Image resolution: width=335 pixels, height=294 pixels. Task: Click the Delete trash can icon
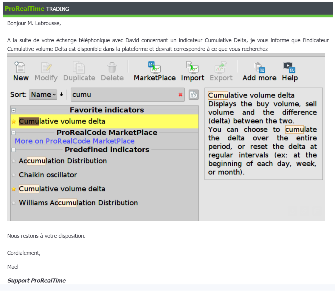coord(112,67)
